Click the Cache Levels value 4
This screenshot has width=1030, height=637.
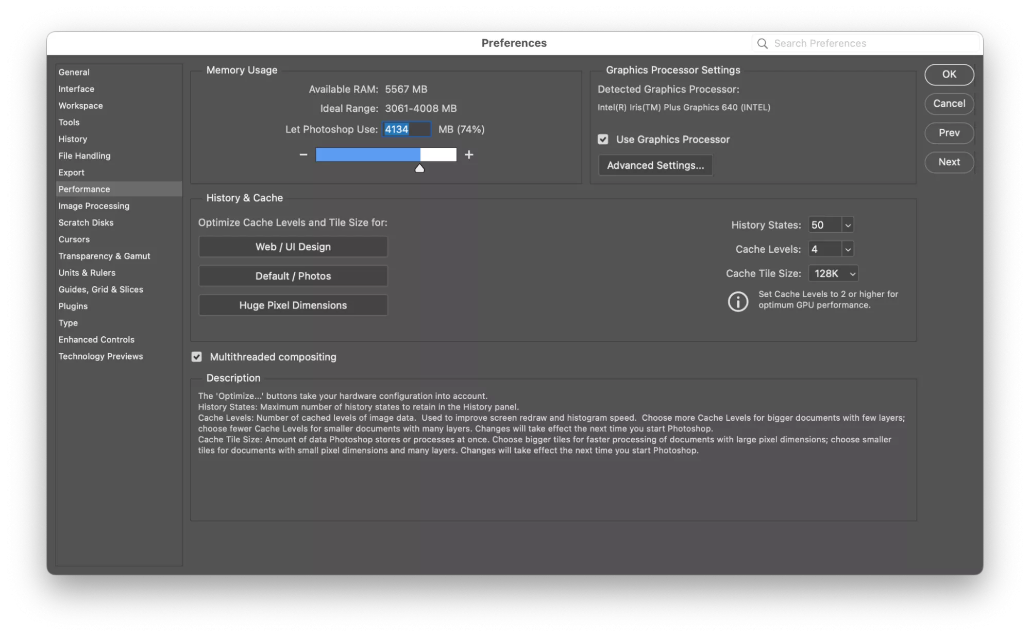coord(824,249)
